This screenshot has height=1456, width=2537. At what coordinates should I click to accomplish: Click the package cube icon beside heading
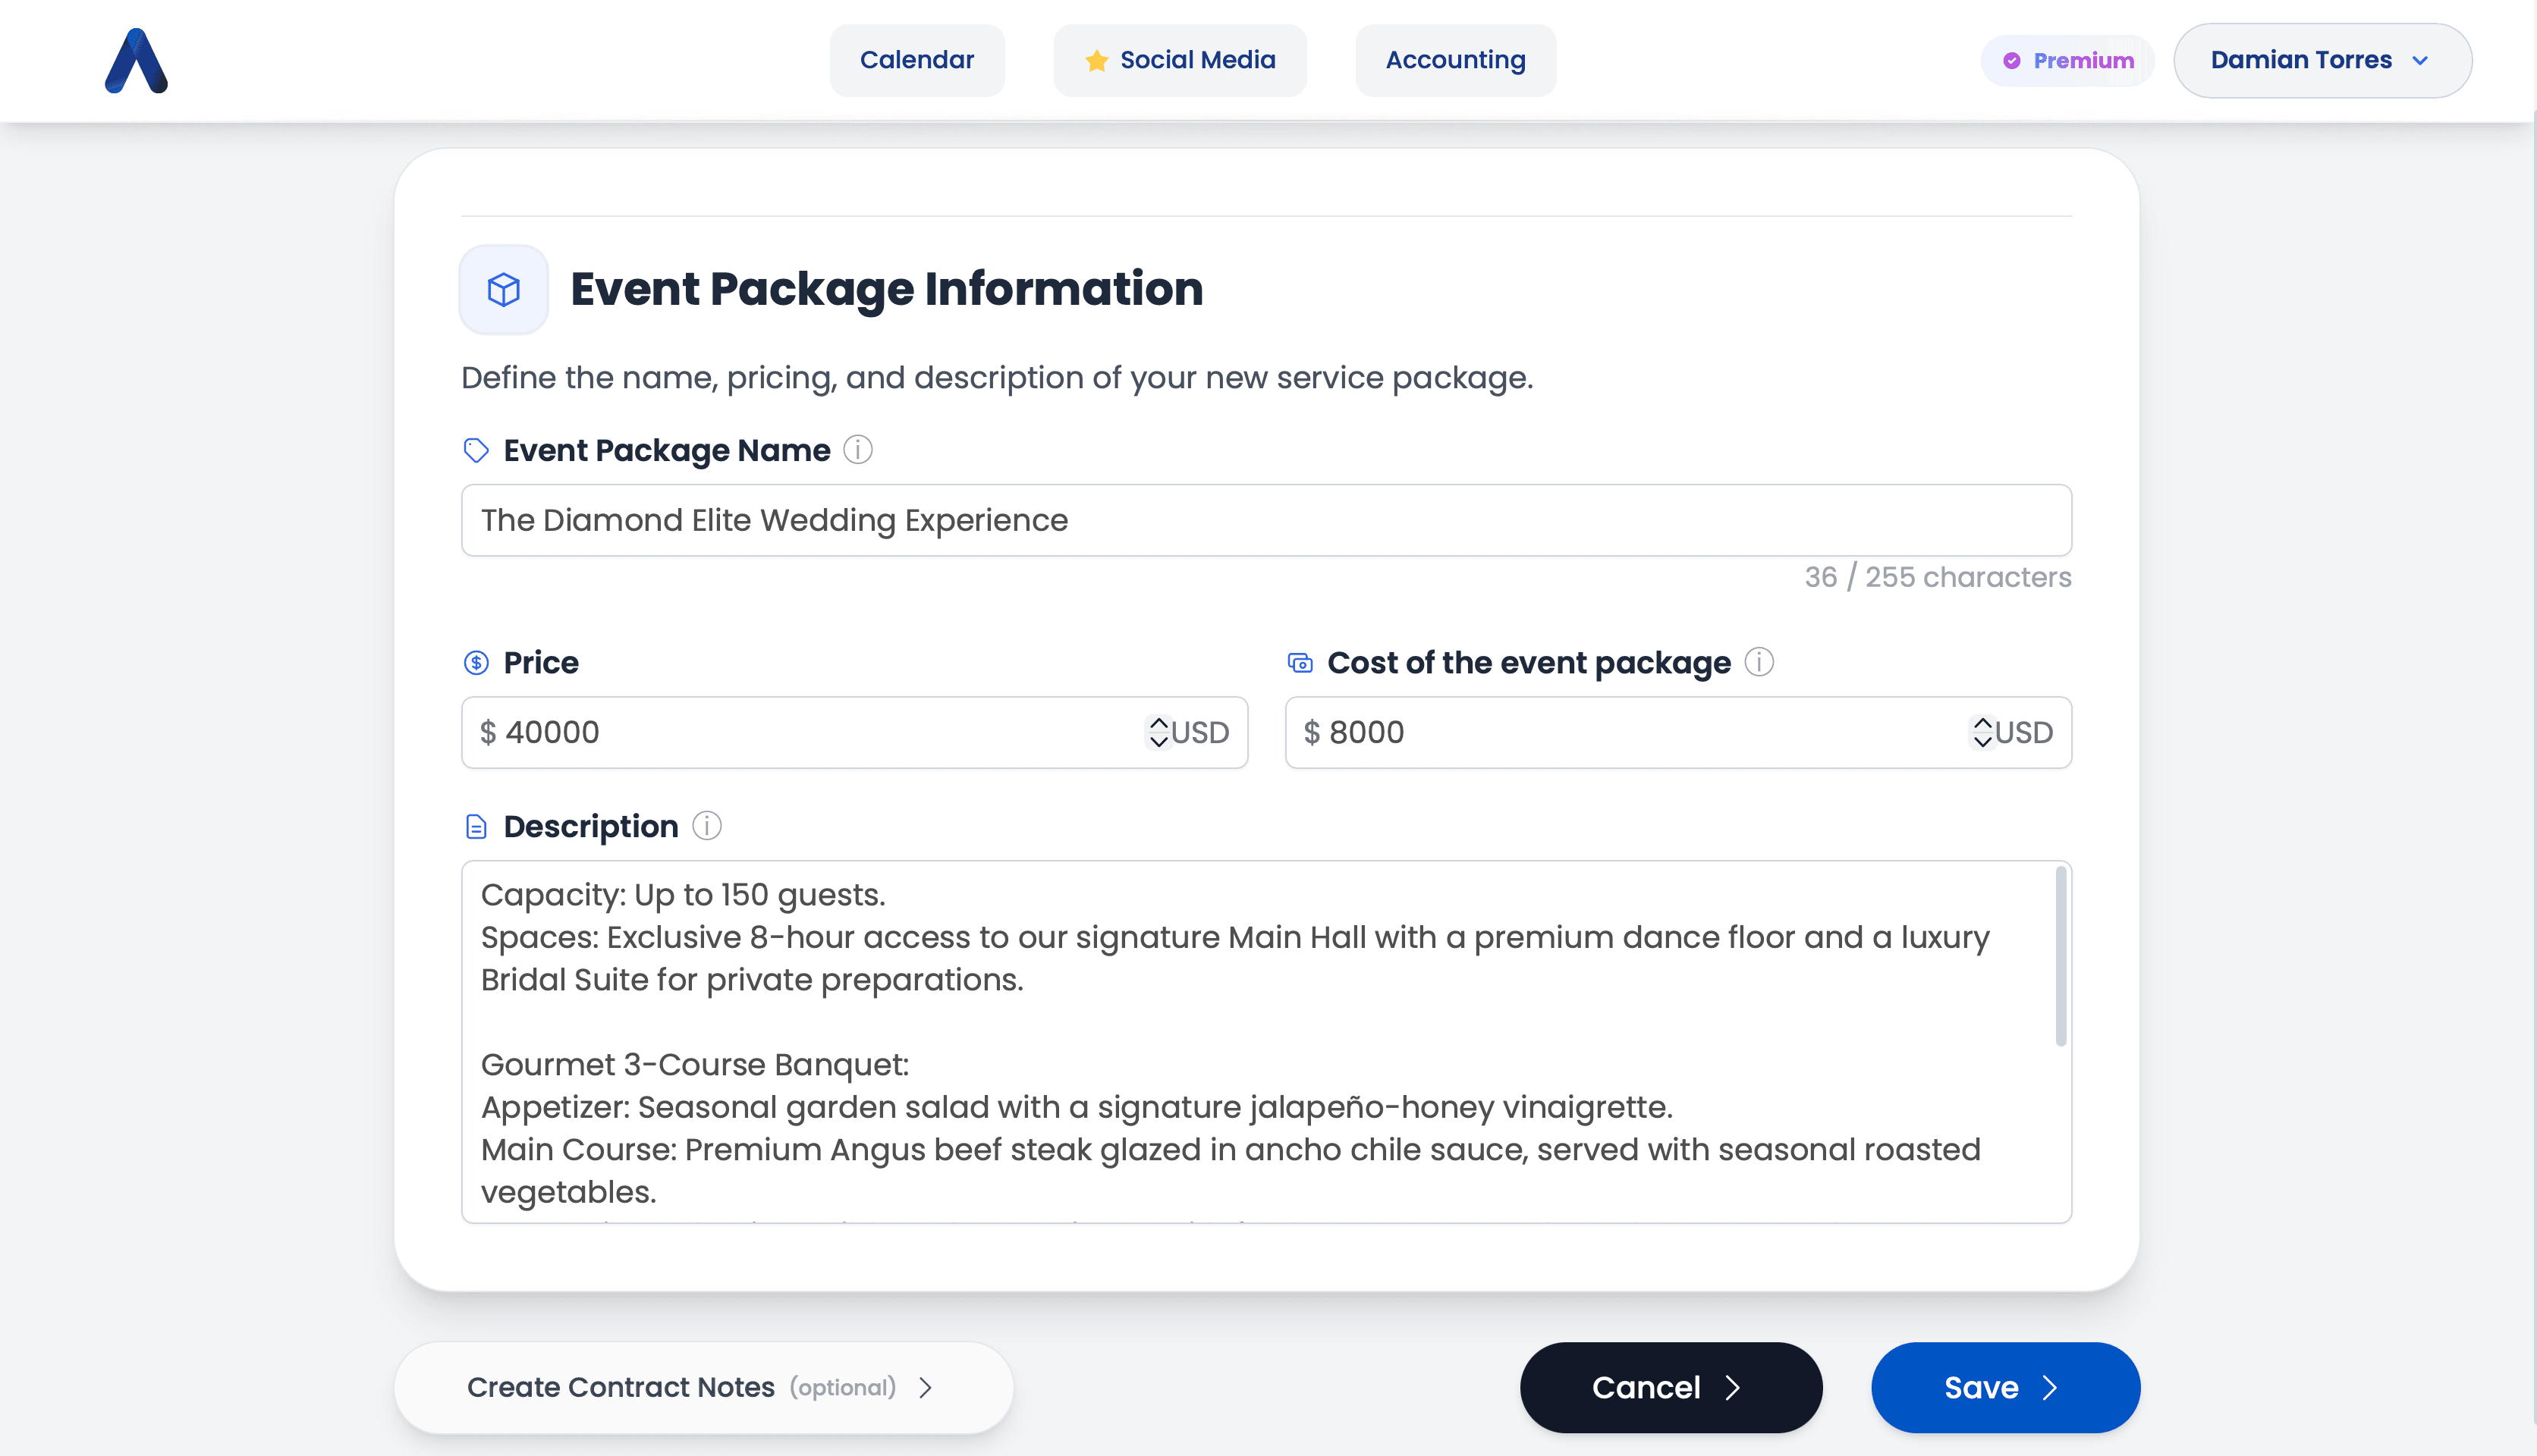[x=503, y=289]
